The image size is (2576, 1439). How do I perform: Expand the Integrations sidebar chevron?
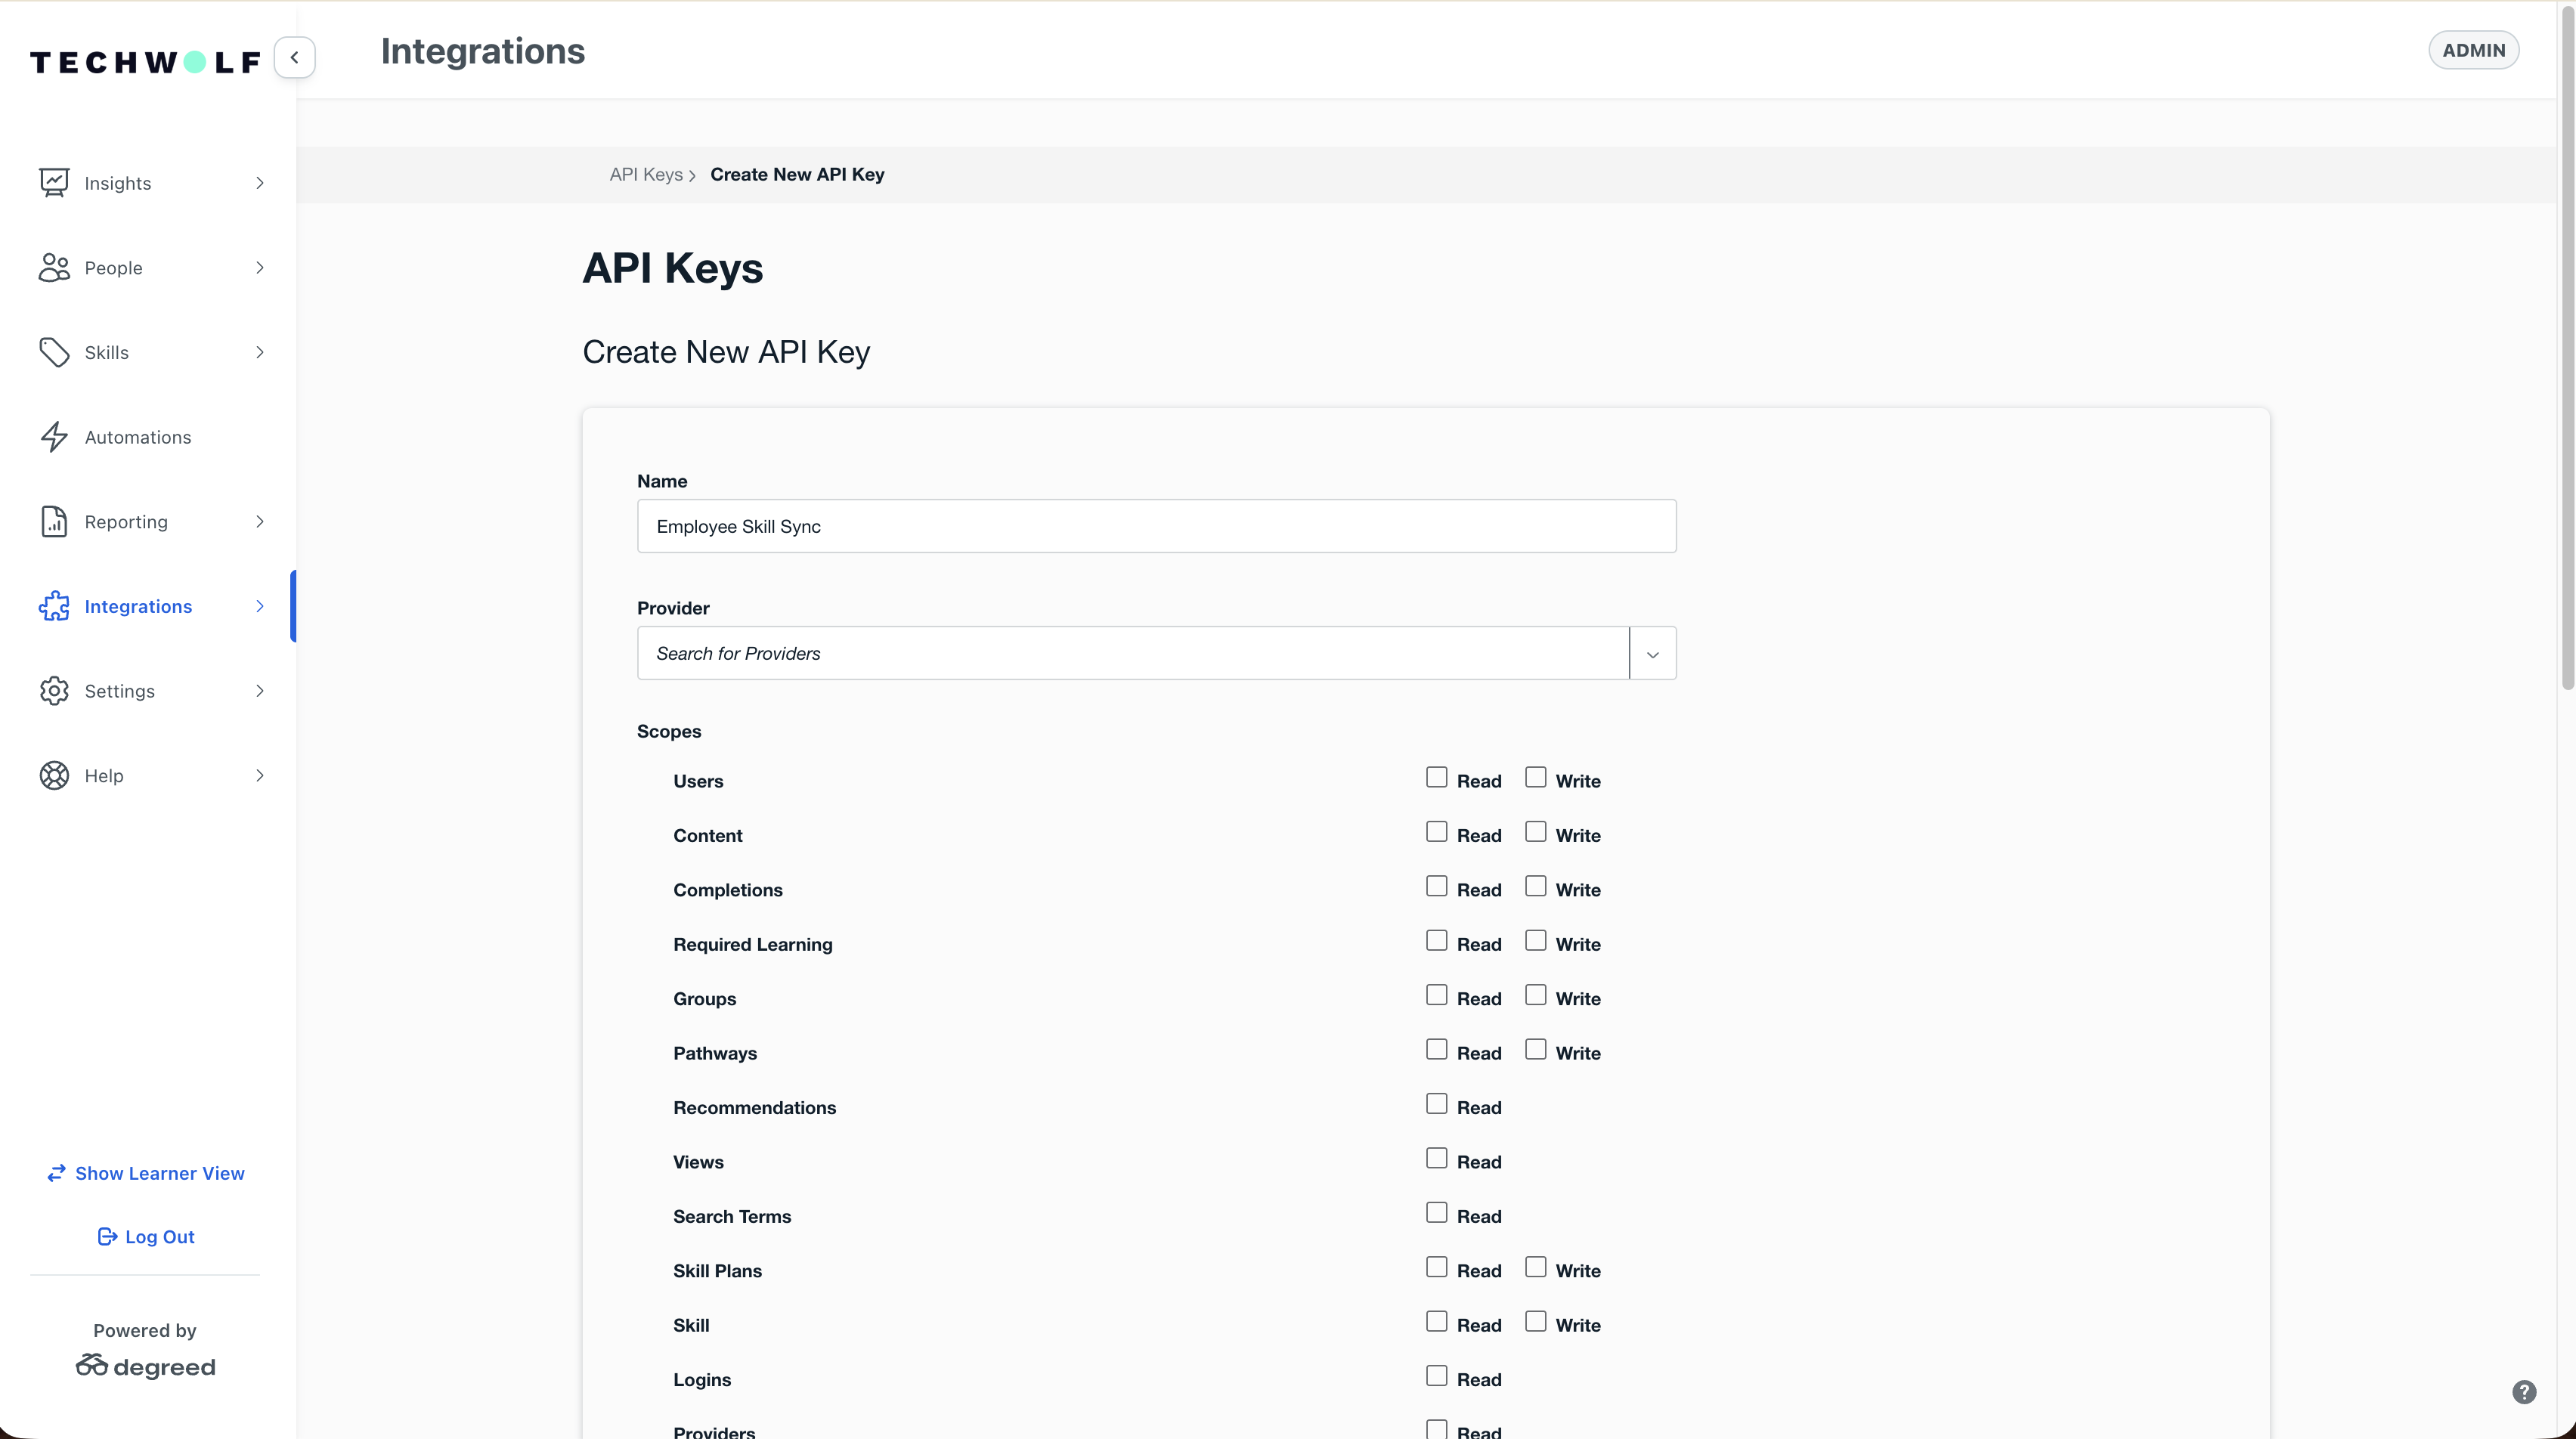pos(260,606)
